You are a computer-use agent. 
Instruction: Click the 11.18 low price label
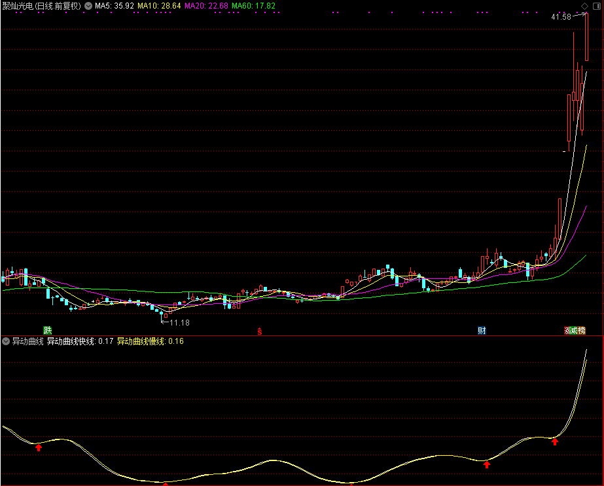point(179,322)
